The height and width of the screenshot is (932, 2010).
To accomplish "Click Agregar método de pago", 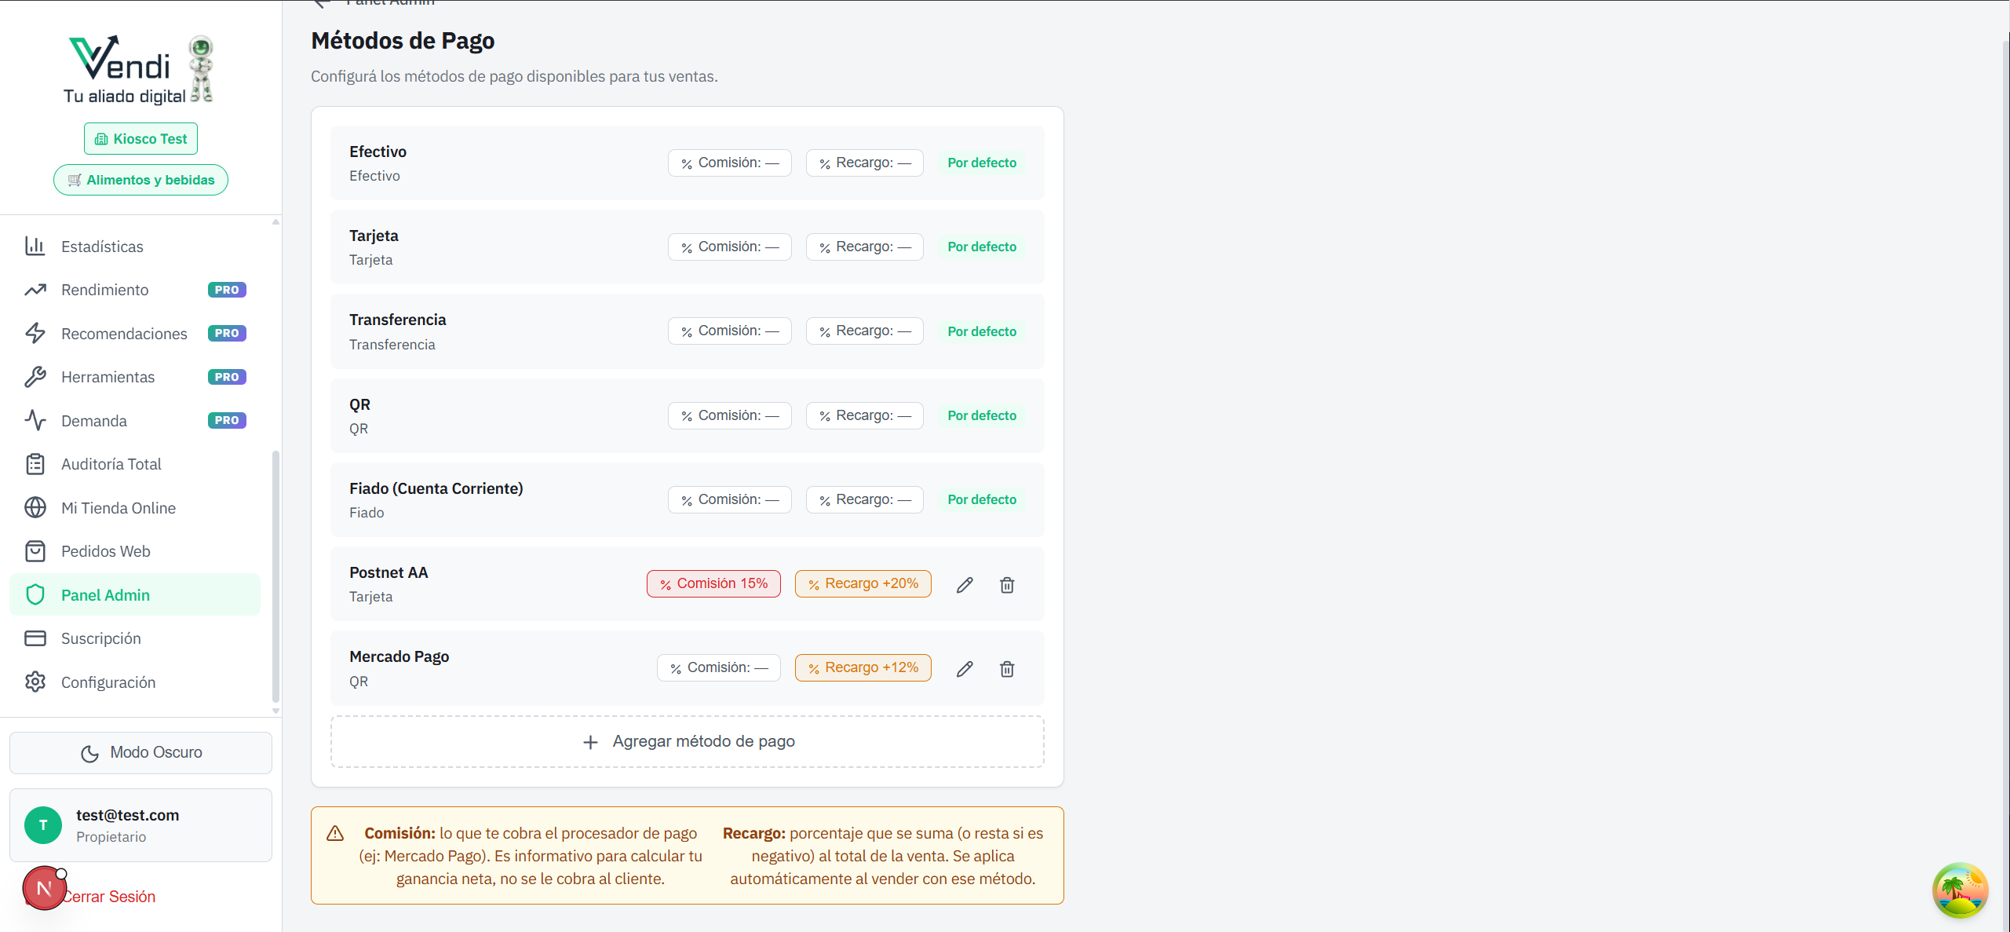I will coord(687,740).
